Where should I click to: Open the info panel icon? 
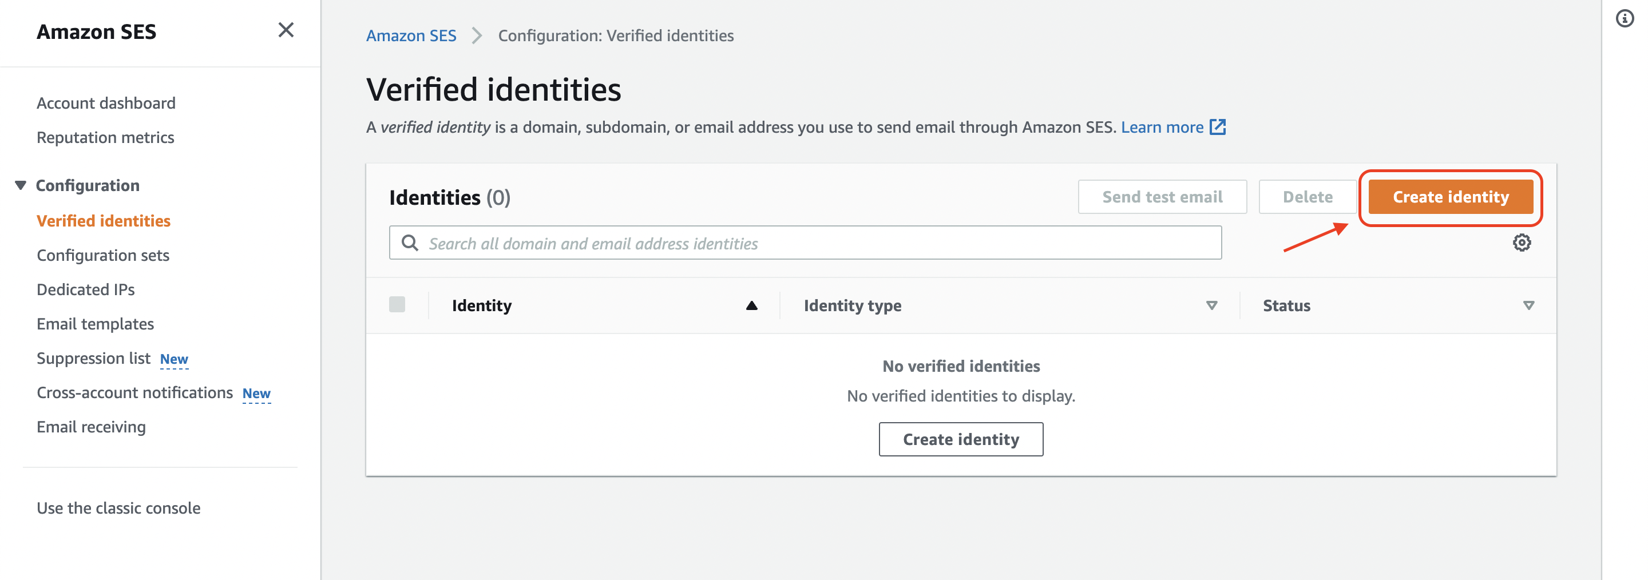[1625, 18]
